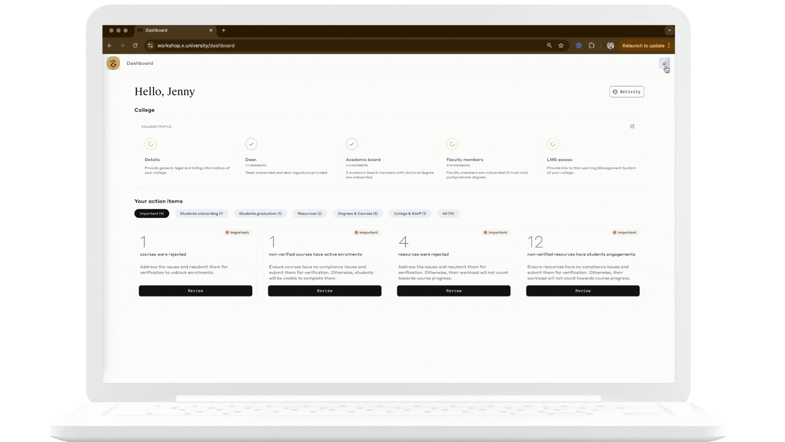
Task: Select the Students onboarding (1) filter
Action: coord(201,214)
